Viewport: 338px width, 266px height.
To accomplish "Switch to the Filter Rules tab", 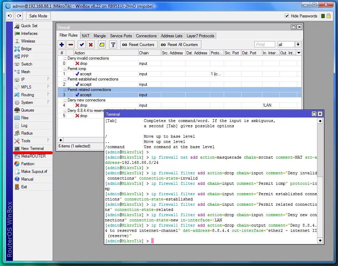I will point(68,35).
